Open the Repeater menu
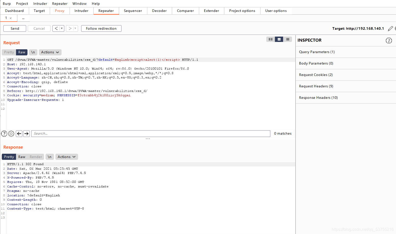Viewport: 396px width, 234px height. pos(60,4)
